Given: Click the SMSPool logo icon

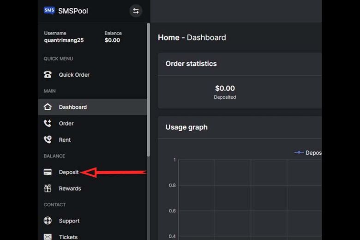Looking at the screenshot, I should point(49,11).
